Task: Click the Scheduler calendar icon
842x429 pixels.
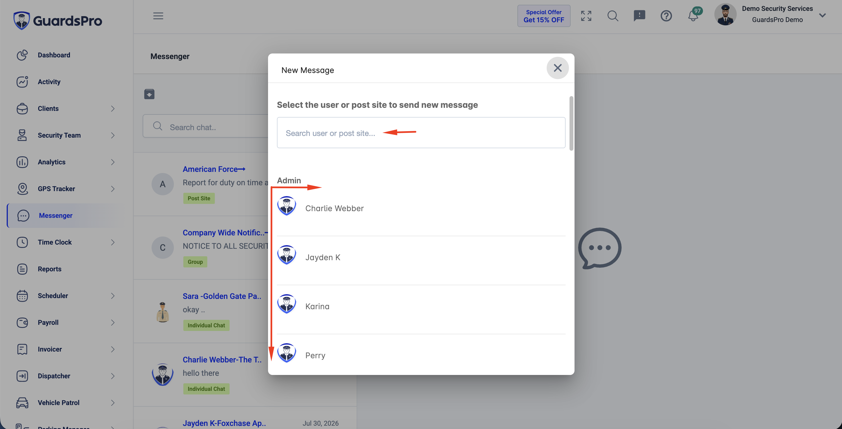Action: [22, 296]
